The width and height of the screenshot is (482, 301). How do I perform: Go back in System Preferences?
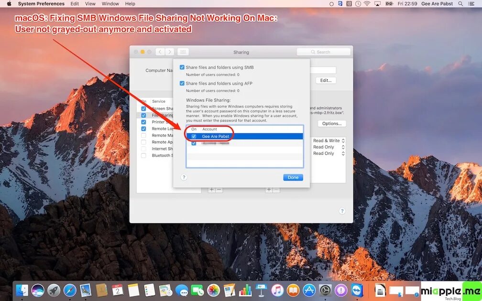coord(160,52)
